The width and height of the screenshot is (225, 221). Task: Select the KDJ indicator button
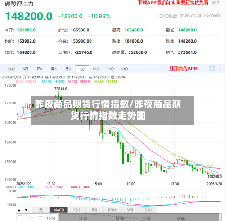point(76,210)
